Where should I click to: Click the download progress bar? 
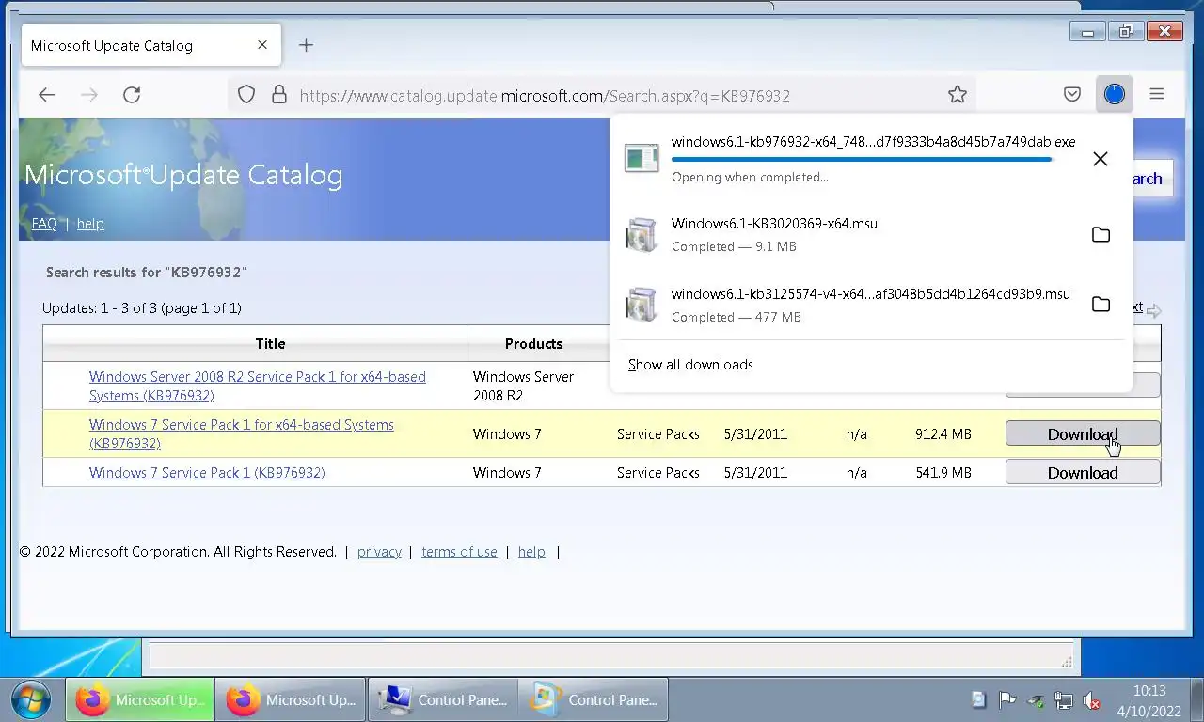tap(862, 160)
